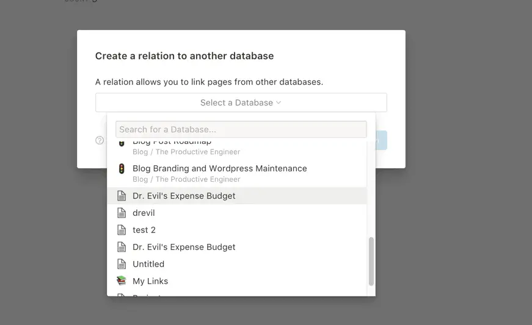The height and width of the screenshot is (325, 532).
Task: Click the help question mark icon
Action: pyautogui.click(x=100, y=140)
